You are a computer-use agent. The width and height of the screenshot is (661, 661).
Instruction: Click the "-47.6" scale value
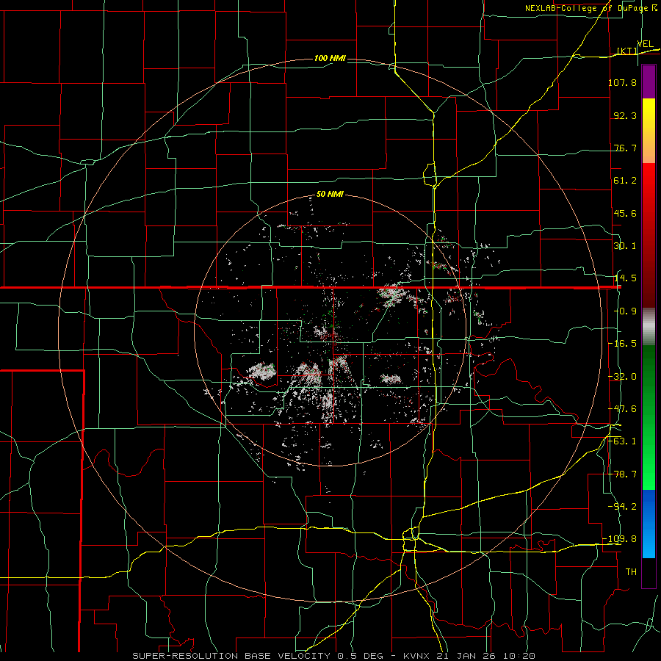point(622,409)
